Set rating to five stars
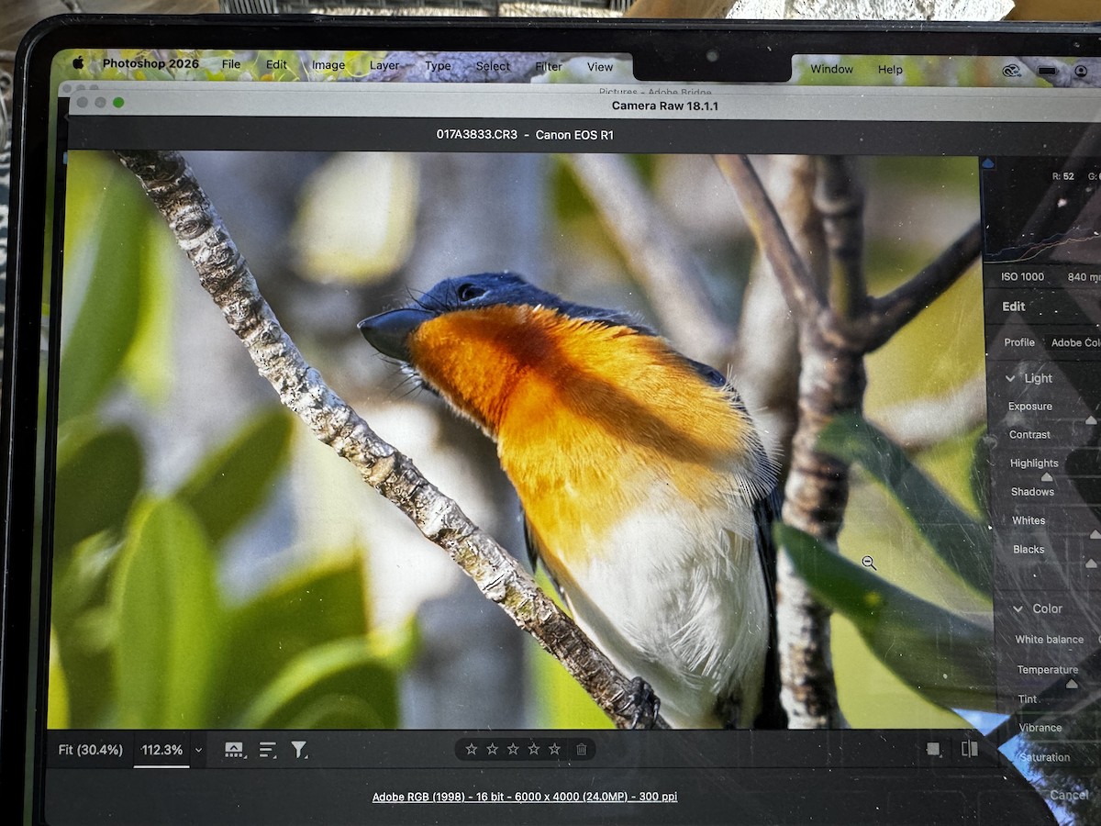 [x=554, y=750]
